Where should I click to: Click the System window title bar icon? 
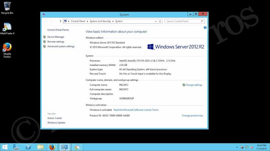pos(44,15)
